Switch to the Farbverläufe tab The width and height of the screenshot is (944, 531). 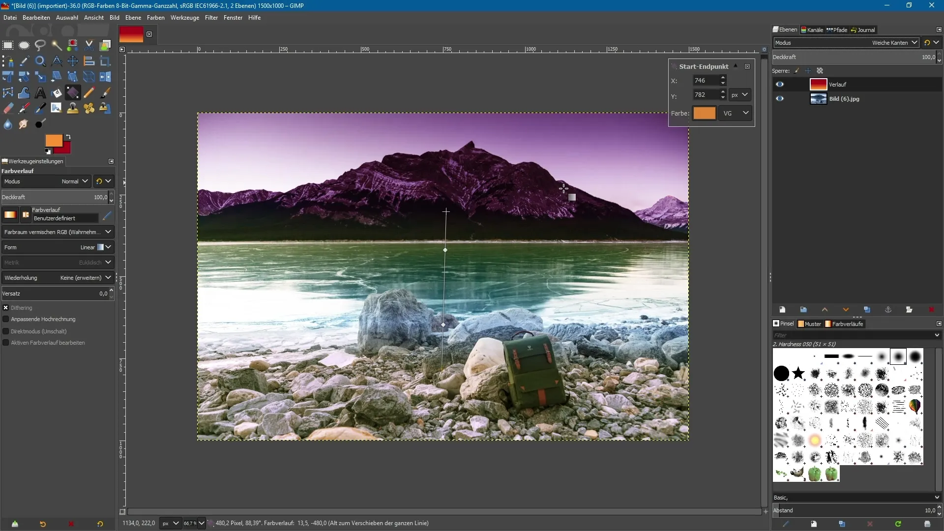(x=844, y=324)
